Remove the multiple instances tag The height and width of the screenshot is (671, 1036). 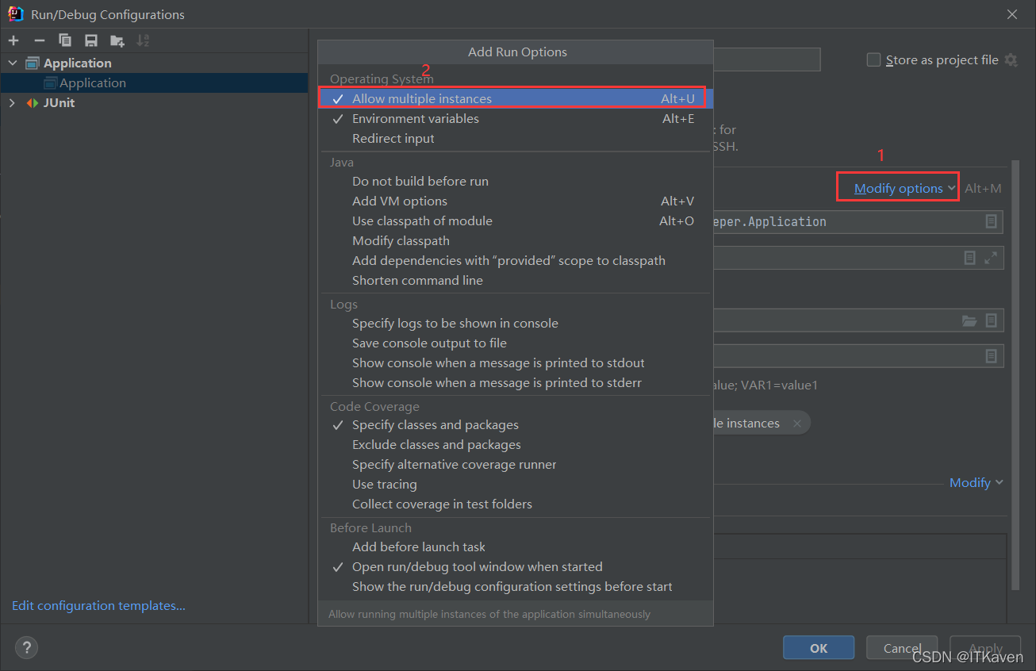796,424
